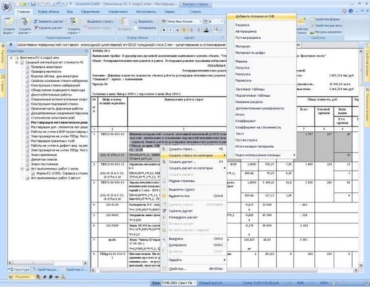Click the fx icon beside formula bar
370x287 pixels.
11,45
